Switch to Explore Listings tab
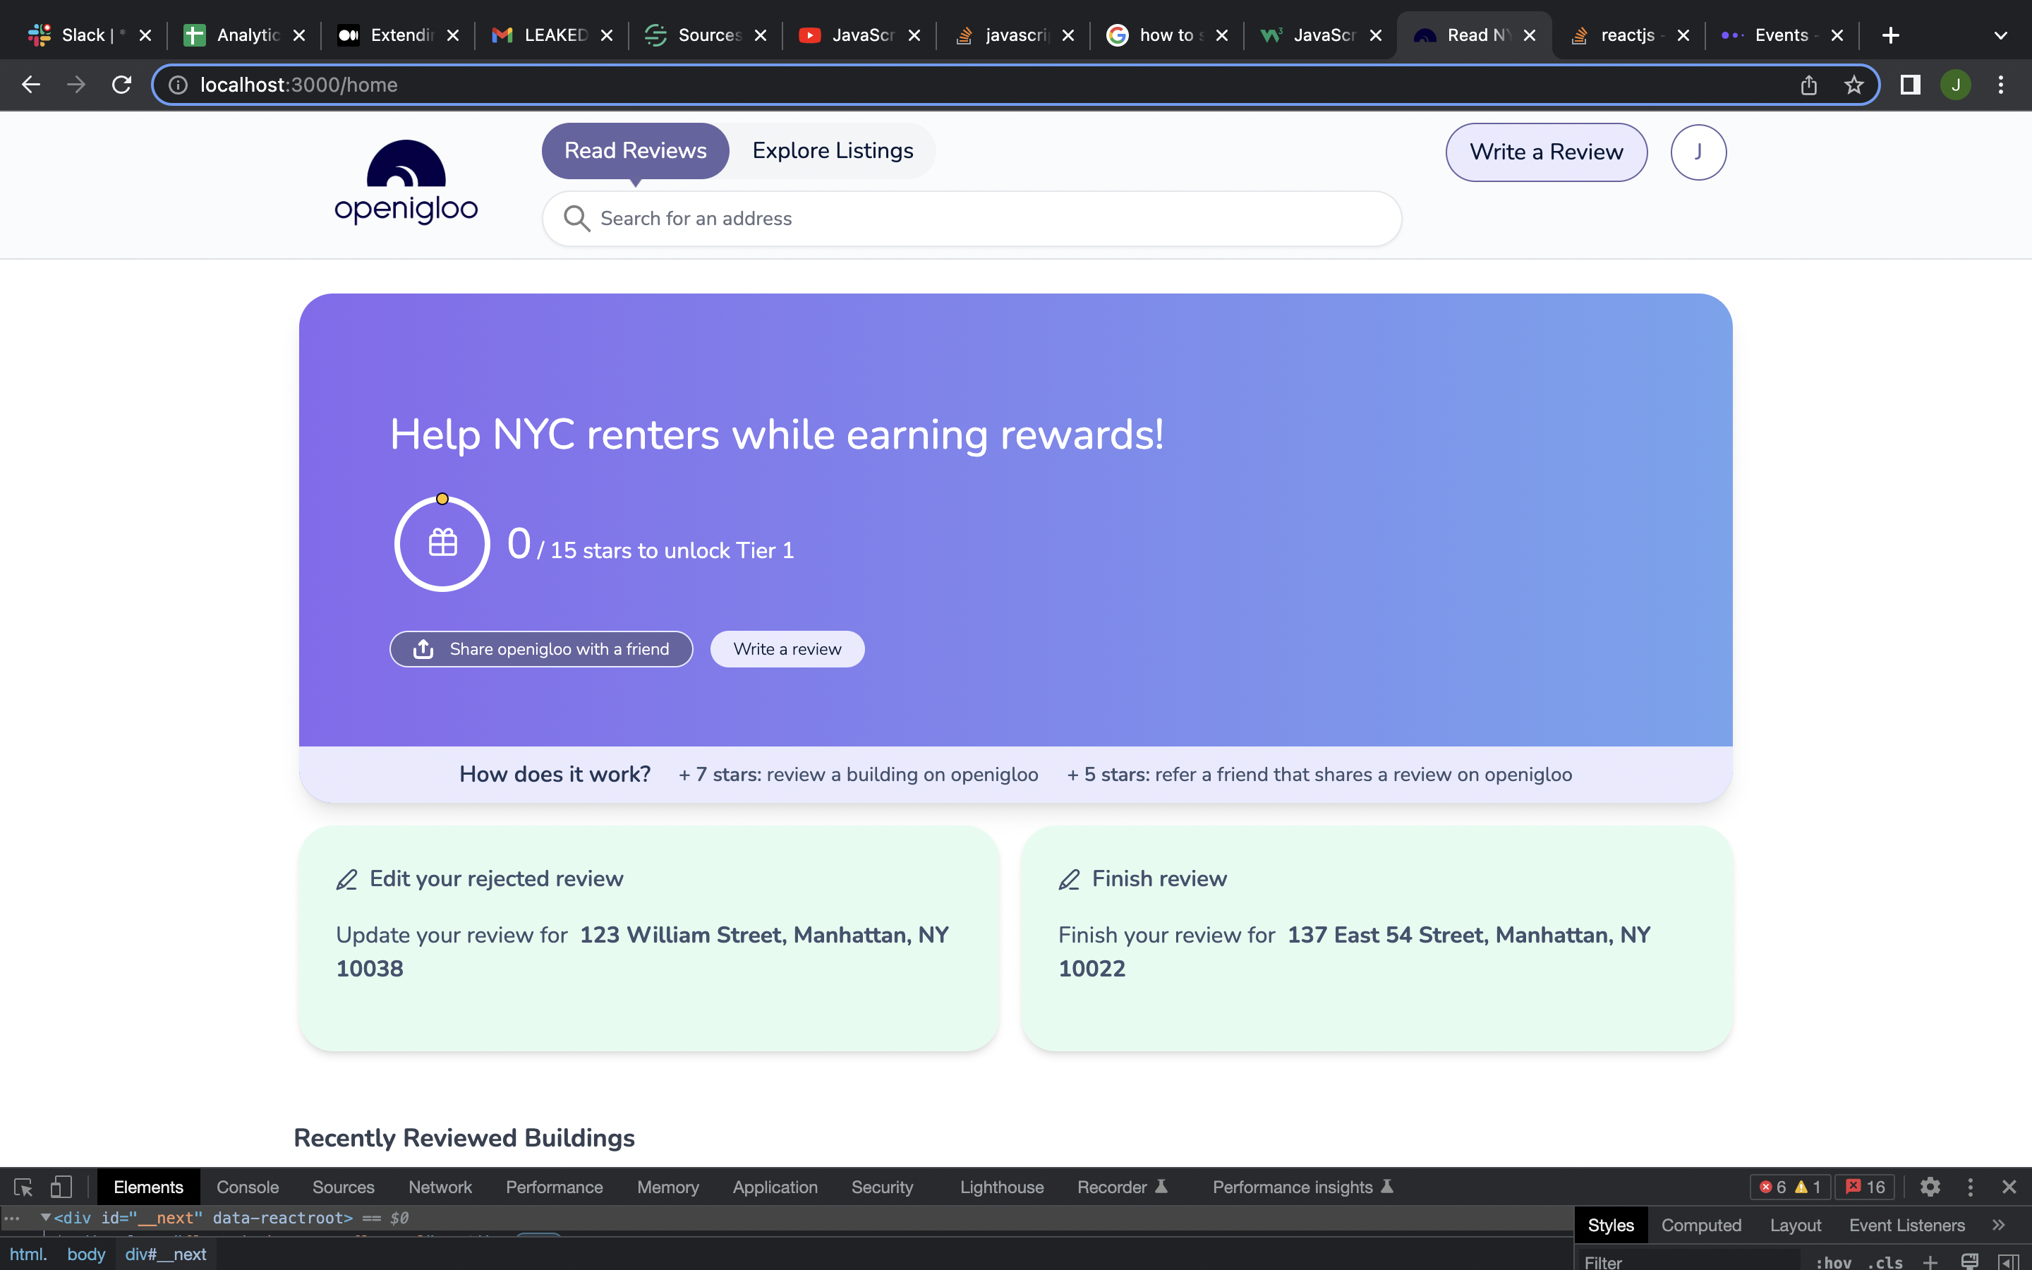 click(832, 150)
